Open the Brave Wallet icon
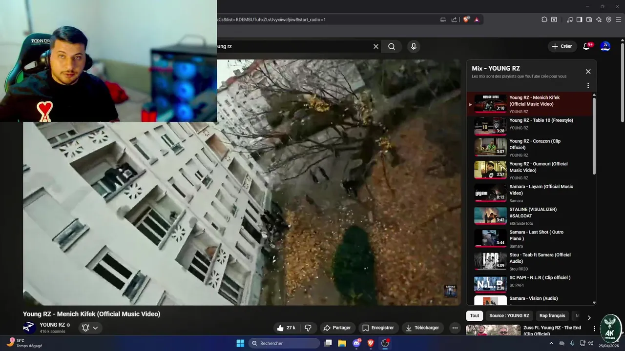Screen dimensions: 625x351 [x=589, y=19]
